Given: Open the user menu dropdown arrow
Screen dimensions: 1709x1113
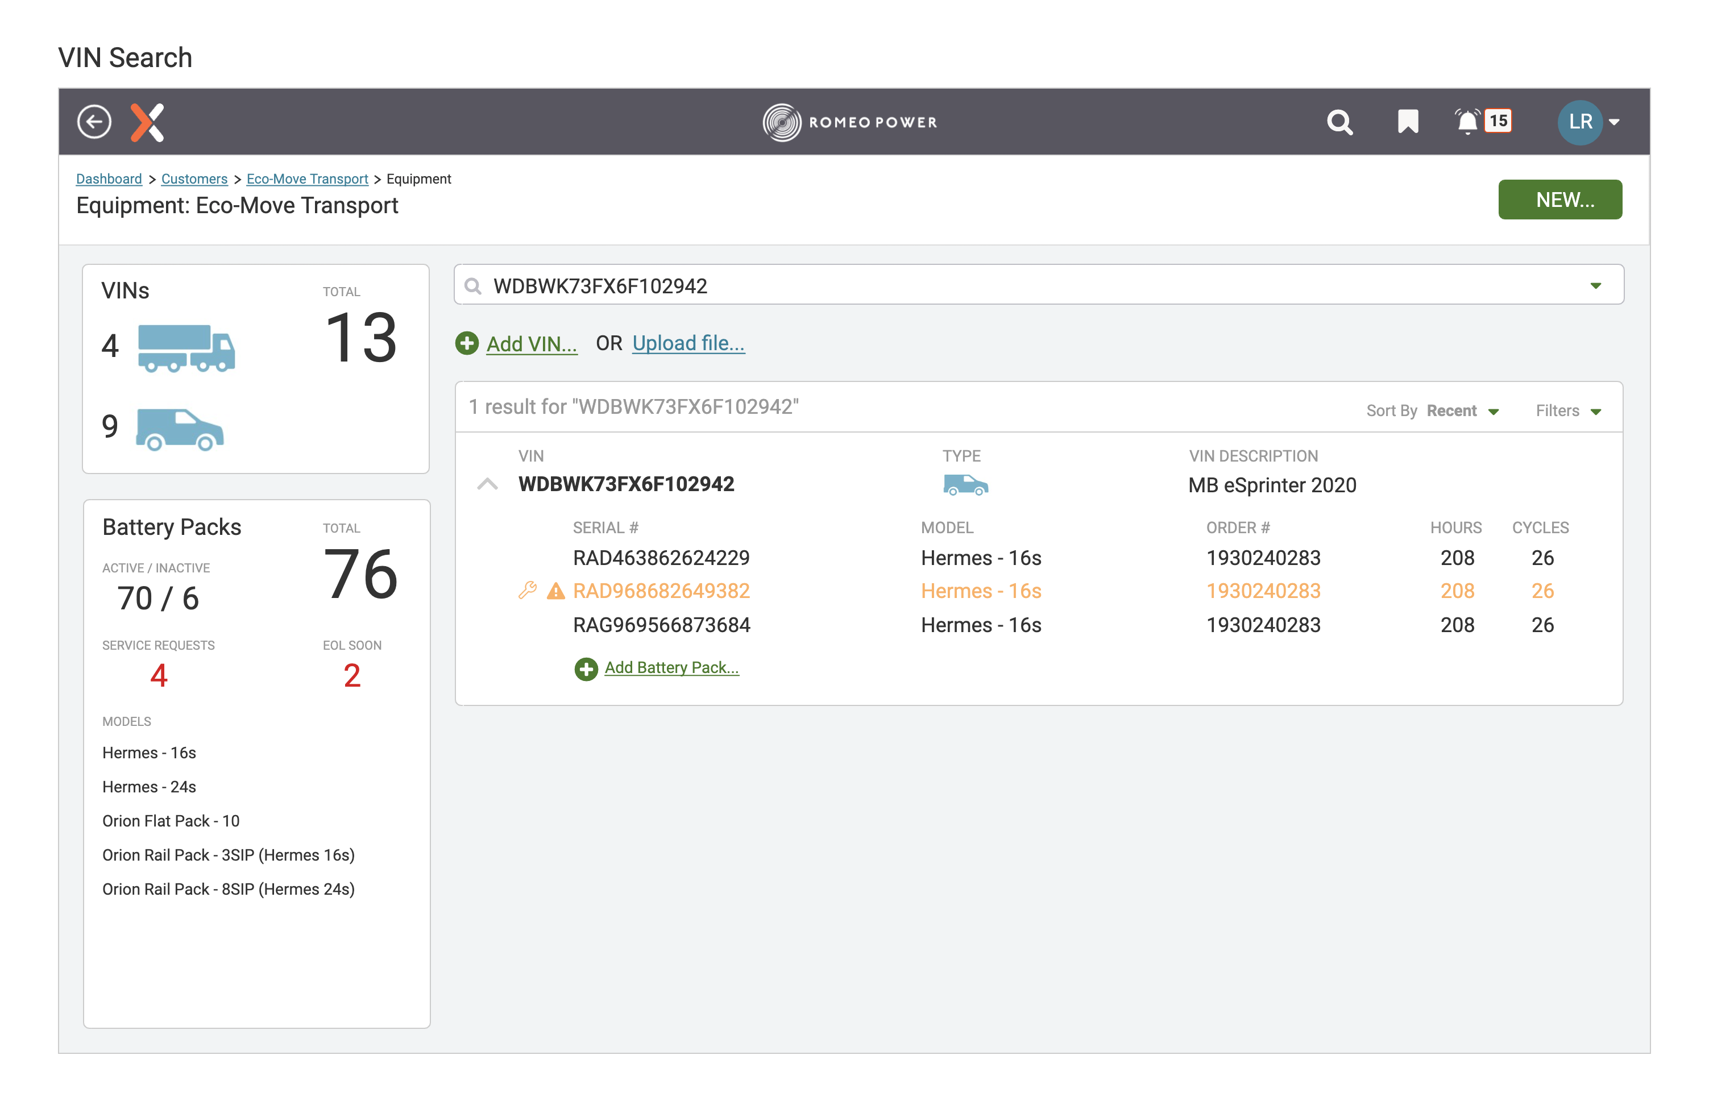Looking at the screenshot, I should click(x=1614, y=122).
